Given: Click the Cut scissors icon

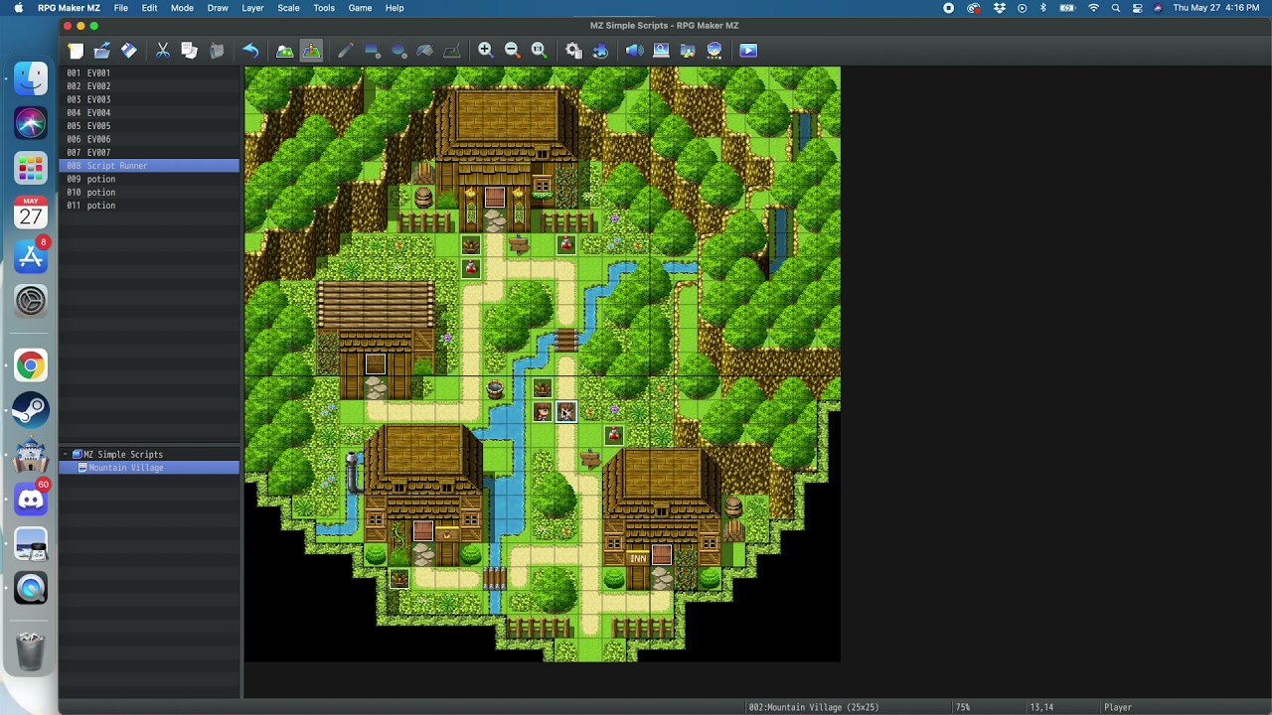Looking at the screenshot, I should tap(163, 51).
